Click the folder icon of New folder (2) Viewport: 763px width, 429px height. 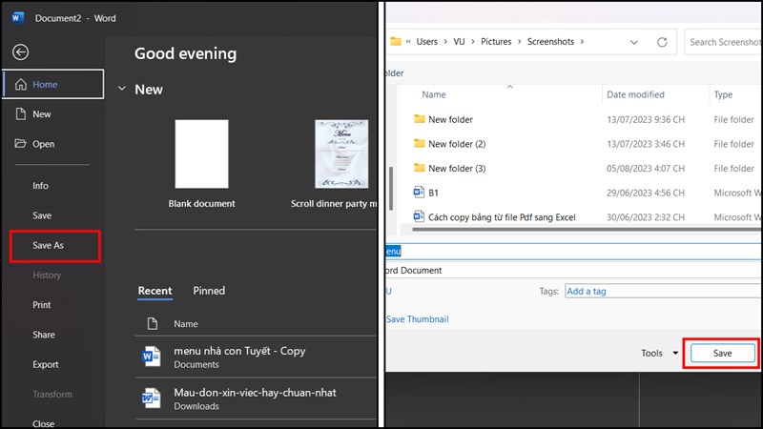tap(419, 143)
